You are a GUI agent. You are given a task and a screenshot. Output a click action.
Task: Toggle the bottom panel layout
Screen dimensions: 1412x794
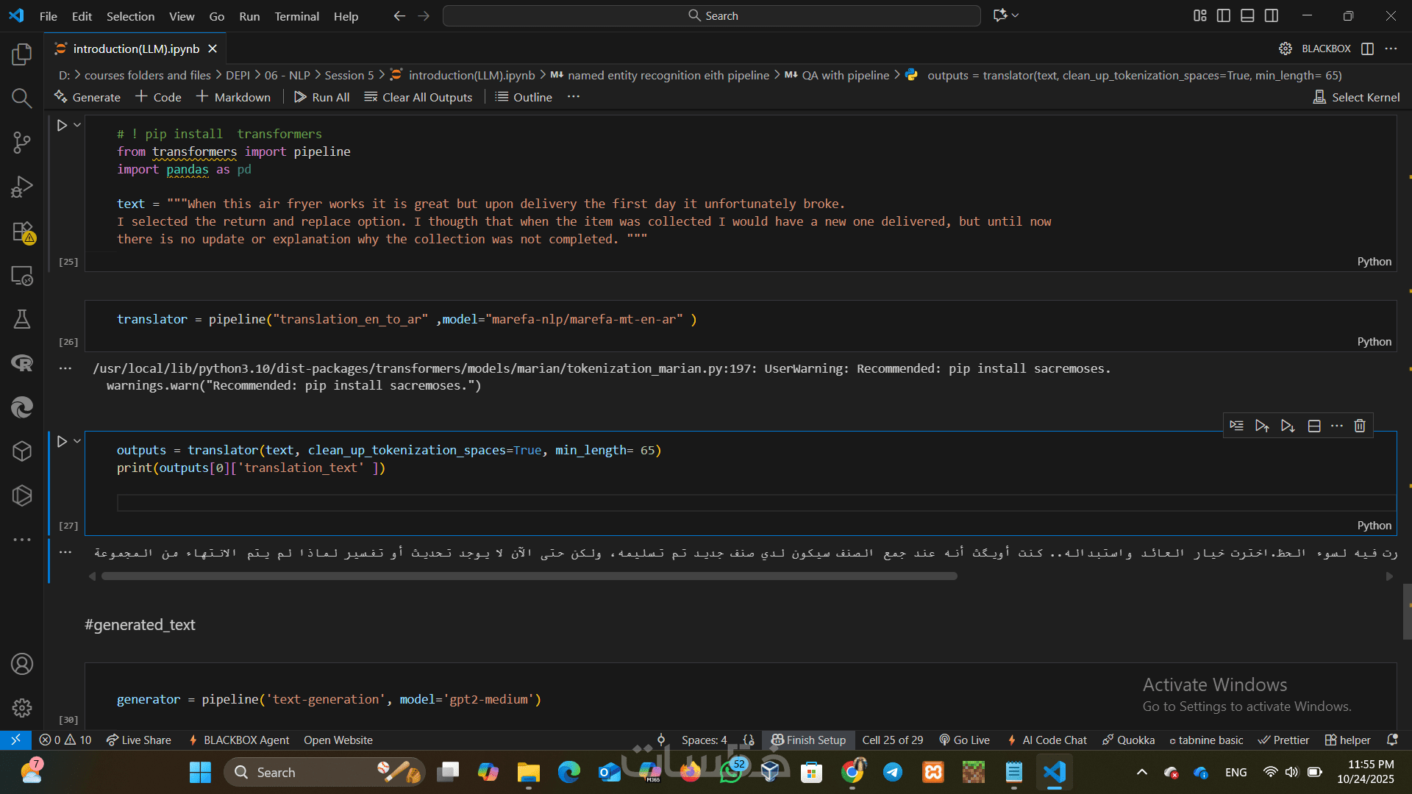[x=1247, y=15]
